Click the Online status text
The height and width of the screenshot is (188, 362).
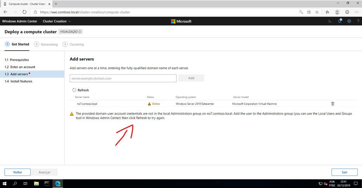click(x=156, y=104)
